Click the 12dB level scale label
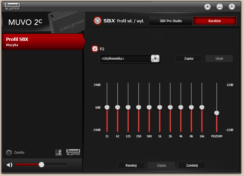The image size is (244, 176). coord(230,85)
